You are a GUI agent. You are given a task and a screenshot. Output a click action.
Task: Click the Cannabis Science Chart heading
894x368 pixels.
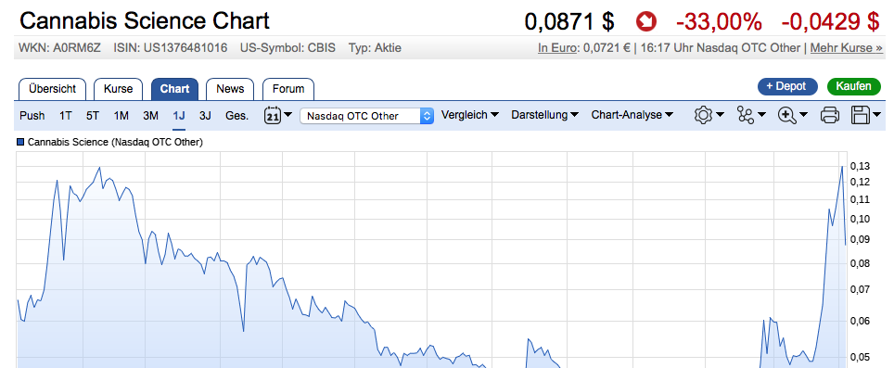click(x=145, y=21)
